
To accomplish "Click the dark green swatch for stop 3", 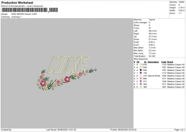I will point(140,70).
